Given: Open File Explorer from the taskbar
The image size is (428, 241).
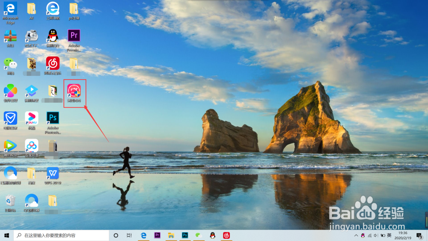Looking at the screenshot, I should pyautogui.click(x=171, y=235).
